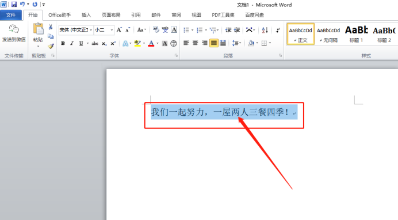Open the 文件 file tab
The image size is (398, 220).
tap(11, 15)
